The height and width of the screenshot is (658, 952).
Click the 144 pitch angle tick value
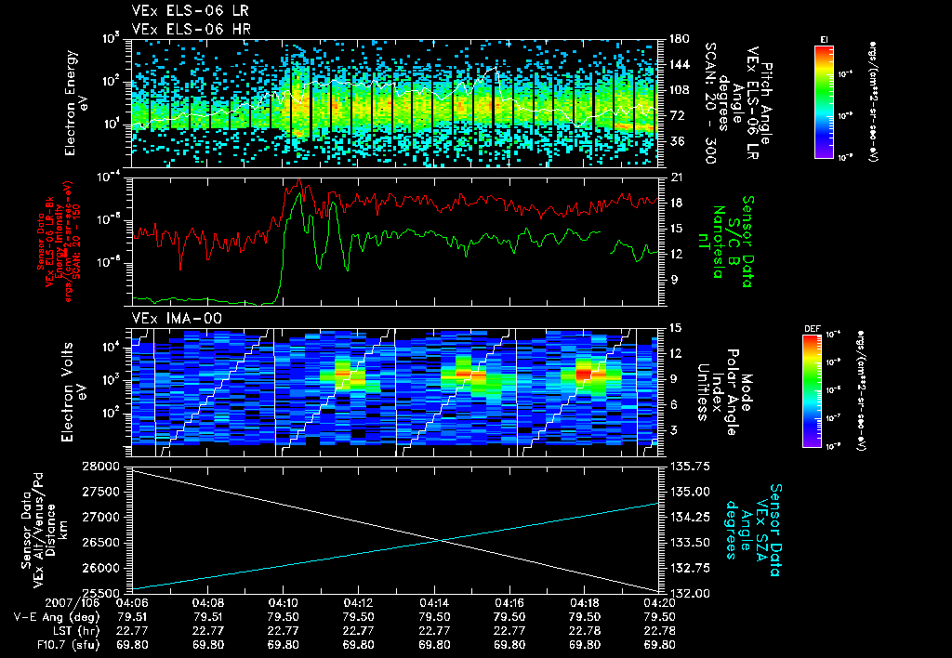pyautogui.click(x=680, y=64)
